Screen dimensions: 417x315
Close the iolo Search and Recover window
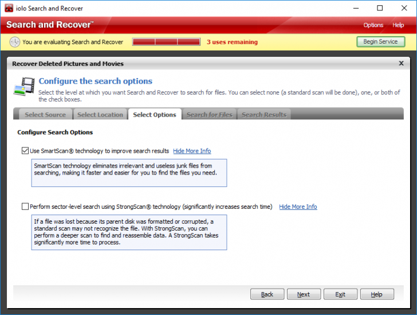(x=404, y=8)
